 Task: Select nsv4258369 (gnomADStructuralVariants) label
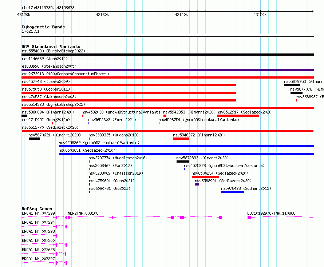point(99,143)
